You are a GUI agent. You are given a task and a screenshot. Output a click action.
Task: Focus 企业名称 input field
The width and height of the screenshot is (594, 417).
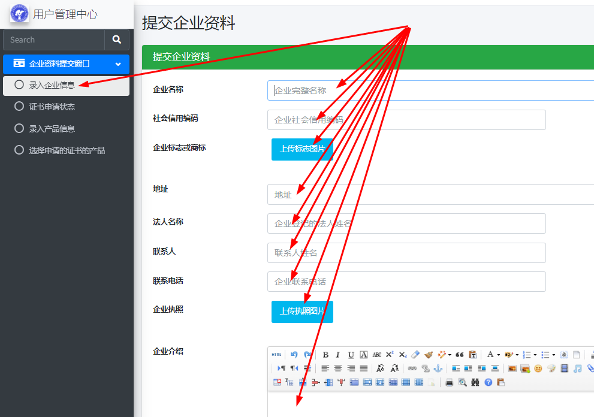coord(431,90)
